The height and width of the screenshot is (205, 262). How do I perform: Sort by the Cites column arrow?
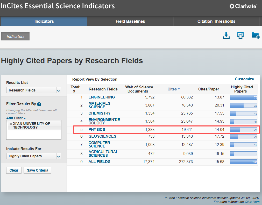tap(179, 89)
